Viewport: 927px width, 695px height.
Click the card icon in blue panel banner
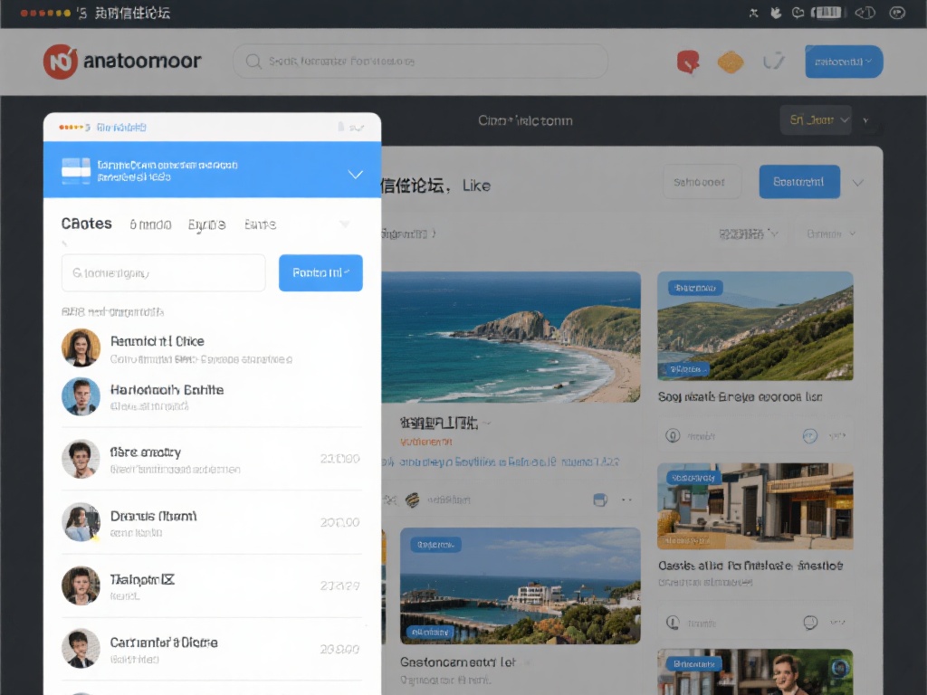pyautogui.click(x=75, y=169)
